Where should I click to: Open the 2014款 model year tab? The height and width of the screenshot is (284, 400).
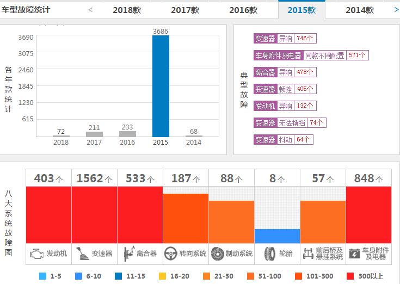click(360, 10)
